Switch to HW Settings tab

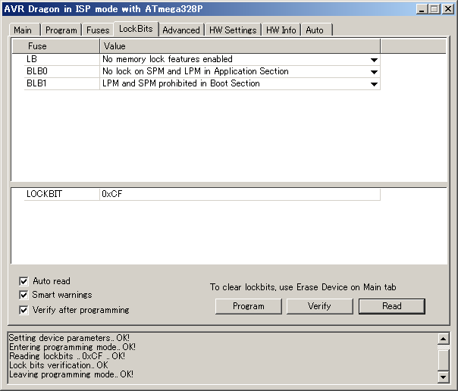point(233,30)
